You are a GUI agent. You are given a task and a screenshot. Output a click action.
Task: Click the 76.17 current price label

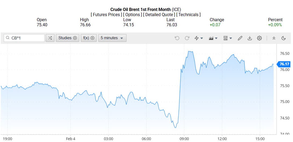[x=284, y=64]
